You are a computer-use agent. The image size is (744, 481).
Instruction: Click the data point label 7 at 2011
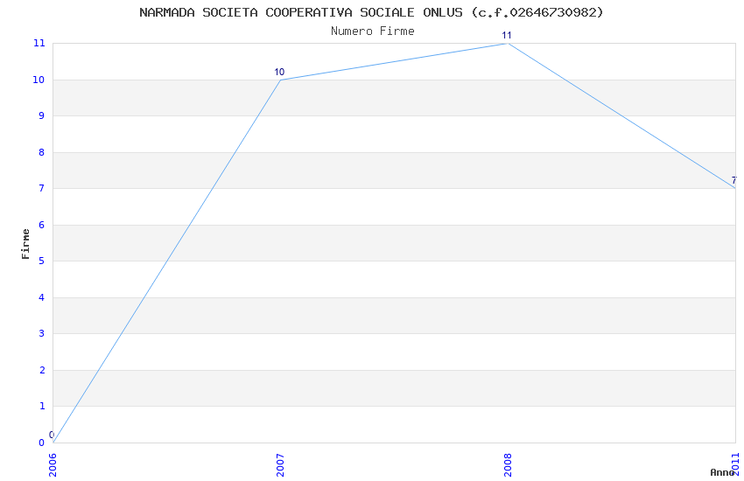pos(734,180)
